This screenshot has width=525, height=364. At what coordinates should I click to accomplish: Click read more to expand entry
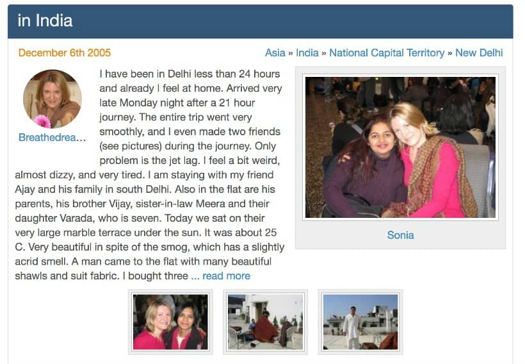[227, 276]
